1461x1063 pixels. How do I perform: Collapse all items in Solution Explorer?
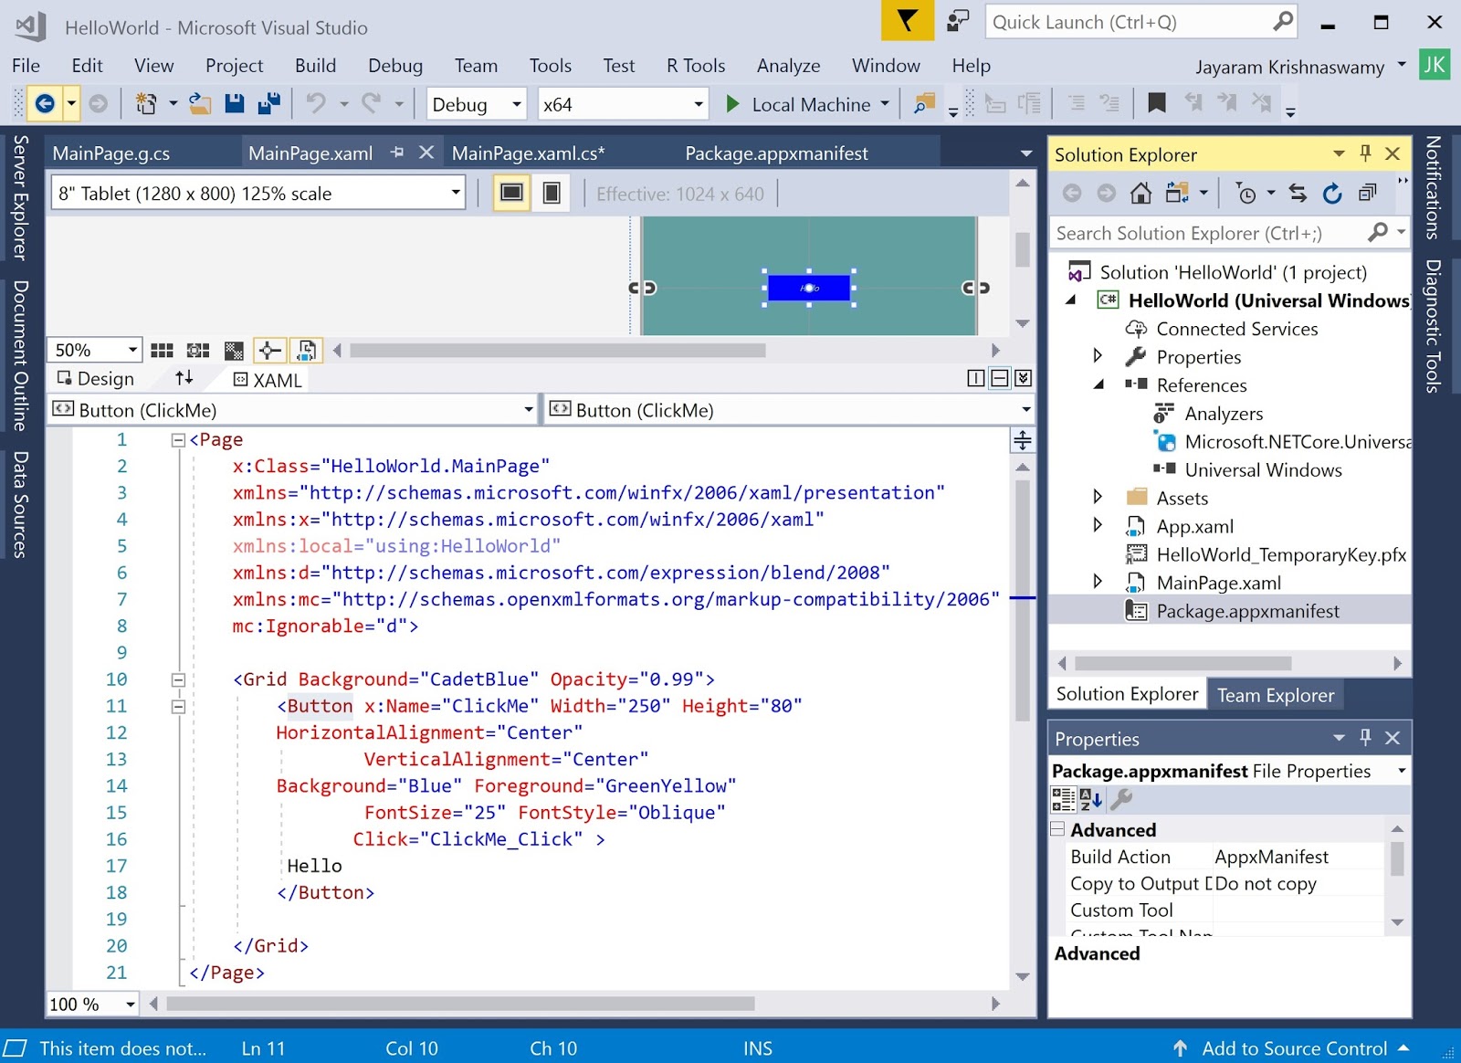1367,194
